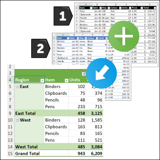
Task: Select row header 15 in pivot sheet
Action: tap(10, 153)
